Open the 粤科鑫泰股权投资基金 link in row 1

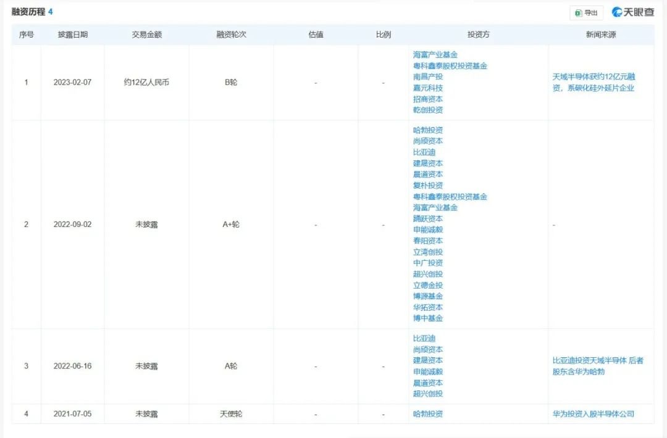coord(451,65)
